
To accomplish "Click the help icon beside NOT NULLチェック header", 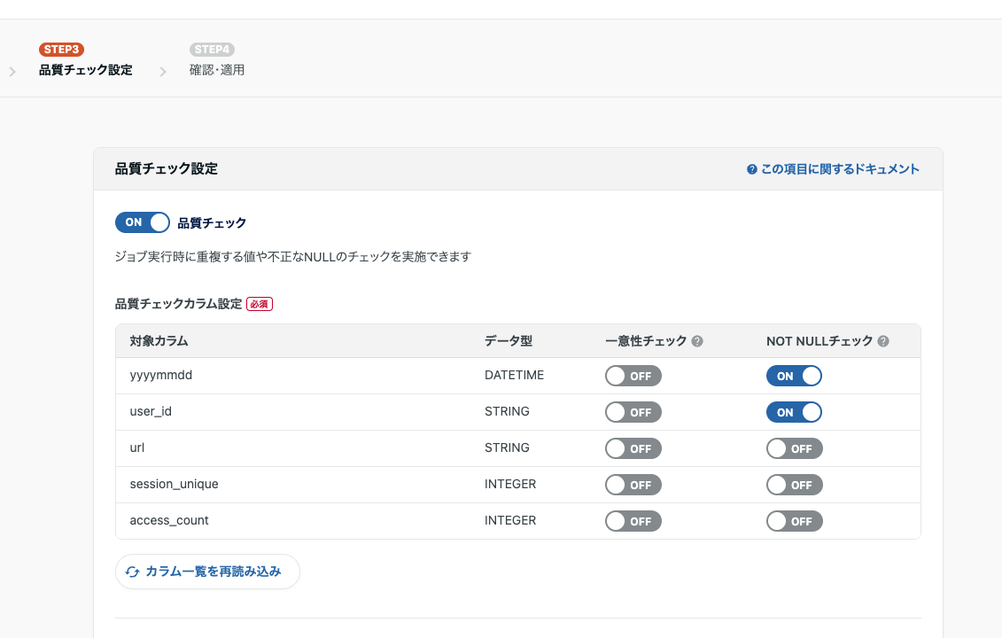I will click(x=883, y=339).
